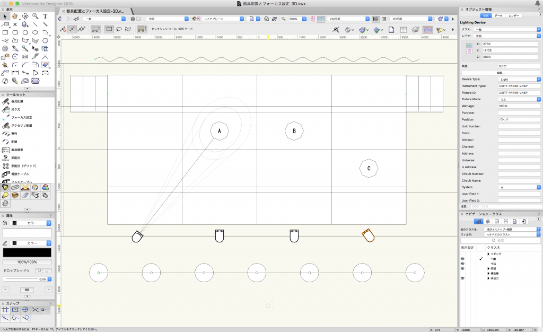The height and width of the screenshot is (332, 543).
Task: Select the Pan (hand) tool
Action: [15, 16]
